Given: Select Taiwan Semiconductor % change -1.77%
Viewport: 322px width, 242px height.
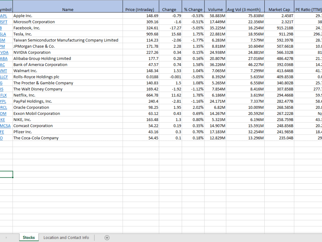Looking at the screenshot, I should pyautogui.click(x=193, y=40).
